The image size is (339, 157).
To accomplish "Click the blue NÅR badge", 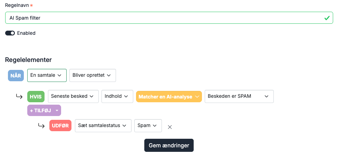I will click(x=16, y=75).
